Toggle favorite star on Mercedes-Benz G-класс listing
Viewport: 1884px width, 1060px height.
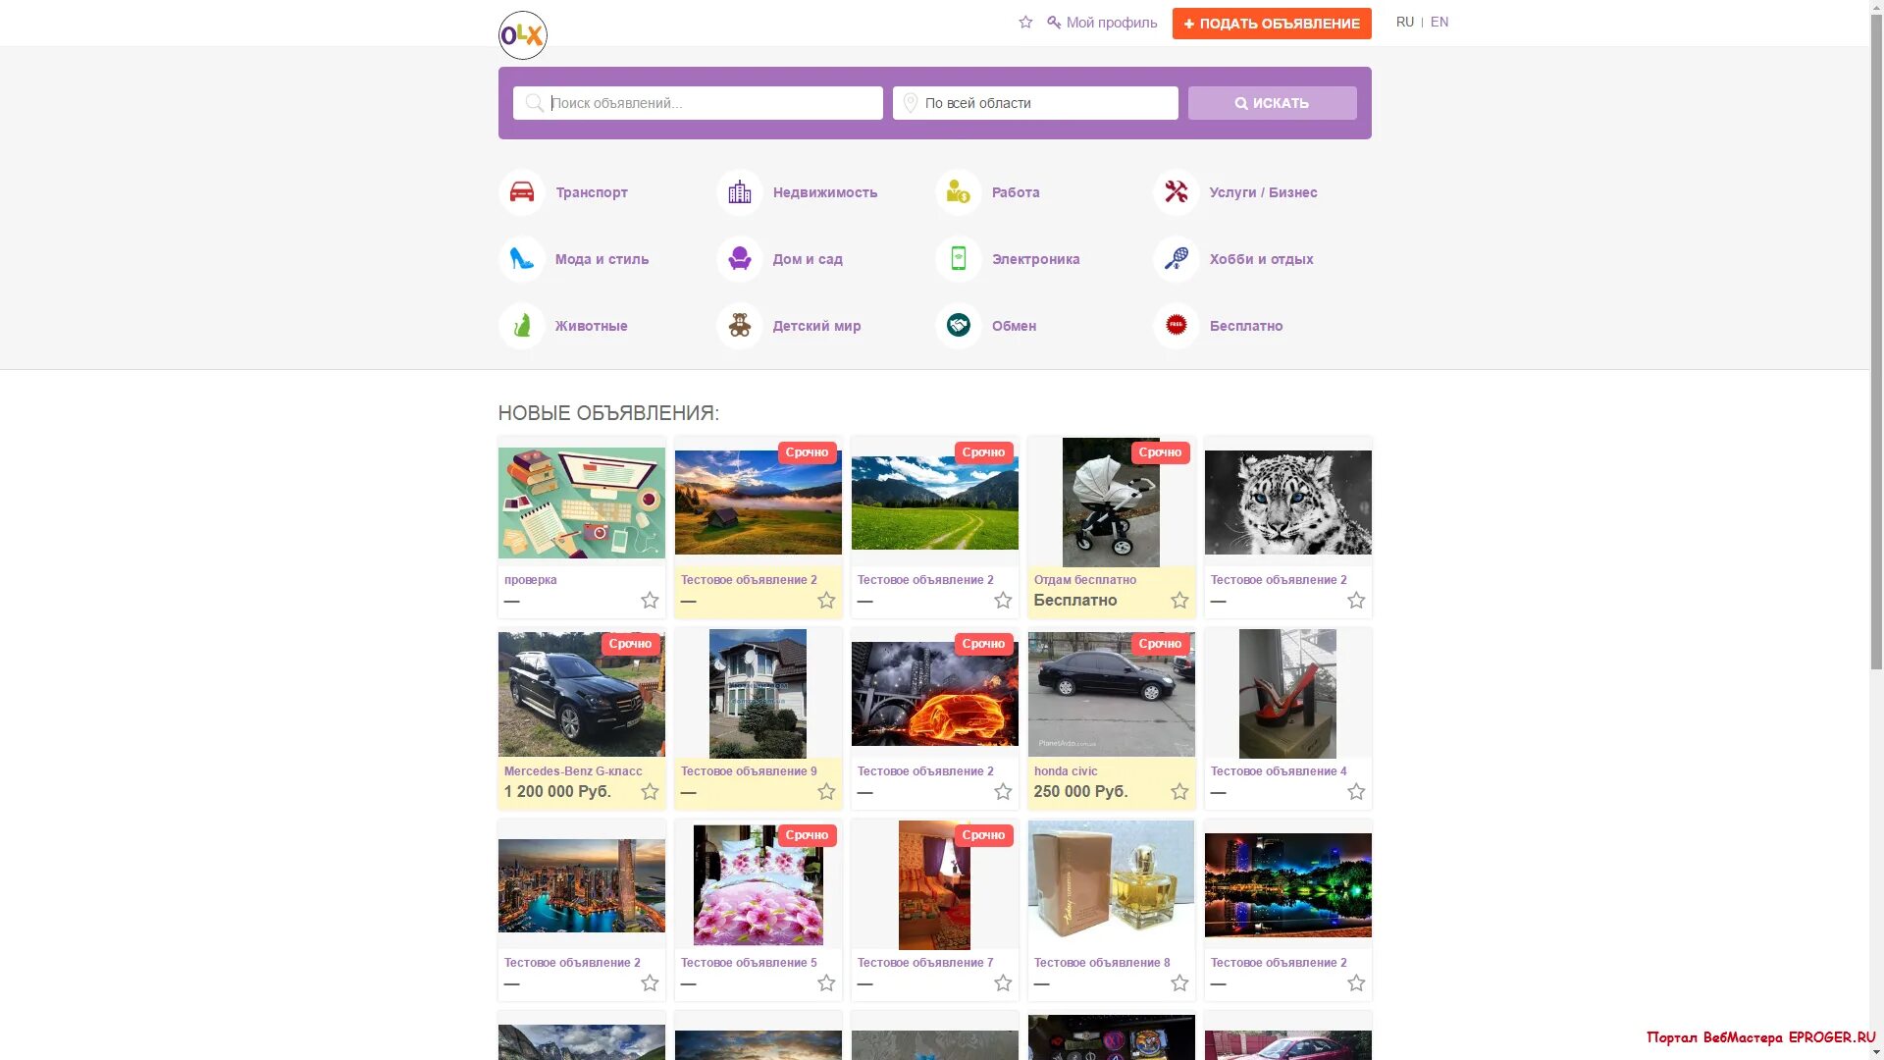(x=650, y=792)
